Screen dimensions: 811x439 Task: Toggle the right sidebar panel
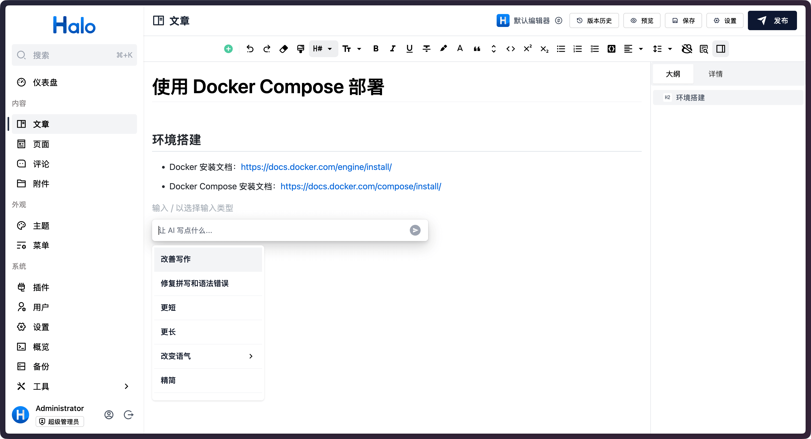pos(721,49)
